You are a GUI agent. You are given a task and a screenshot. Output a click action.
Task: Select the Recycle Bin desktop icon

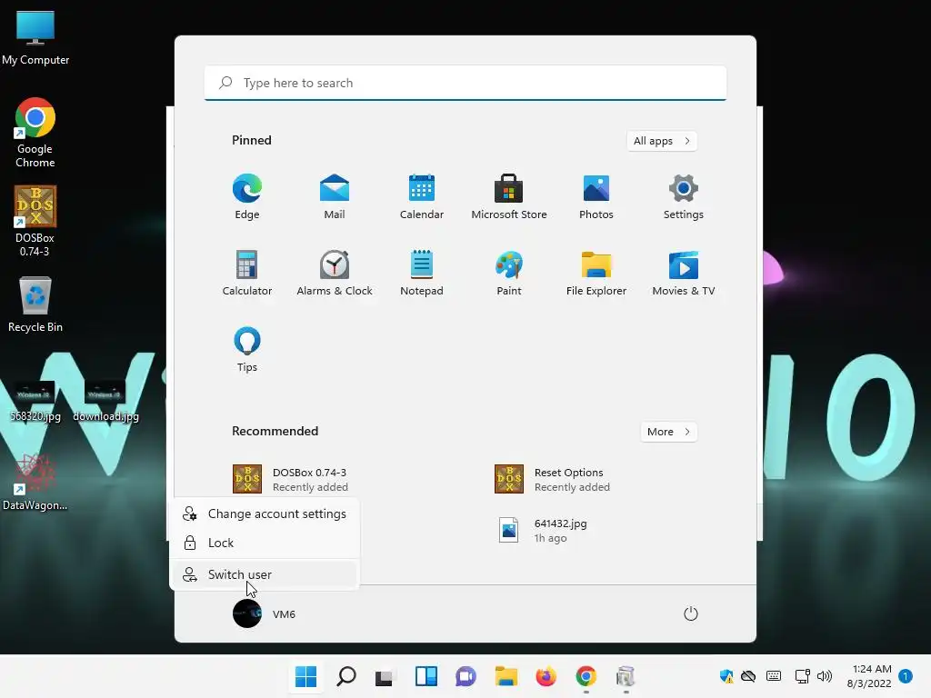point(35,304)
